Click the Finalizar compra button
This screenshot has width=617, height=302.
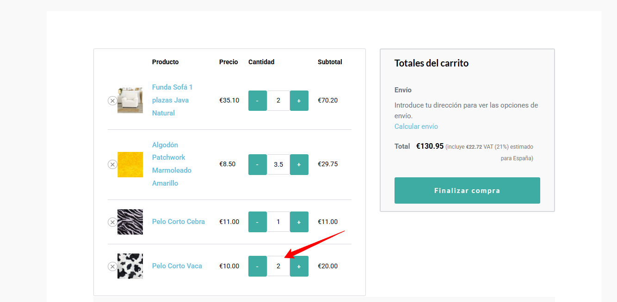(x=467, y=190)
